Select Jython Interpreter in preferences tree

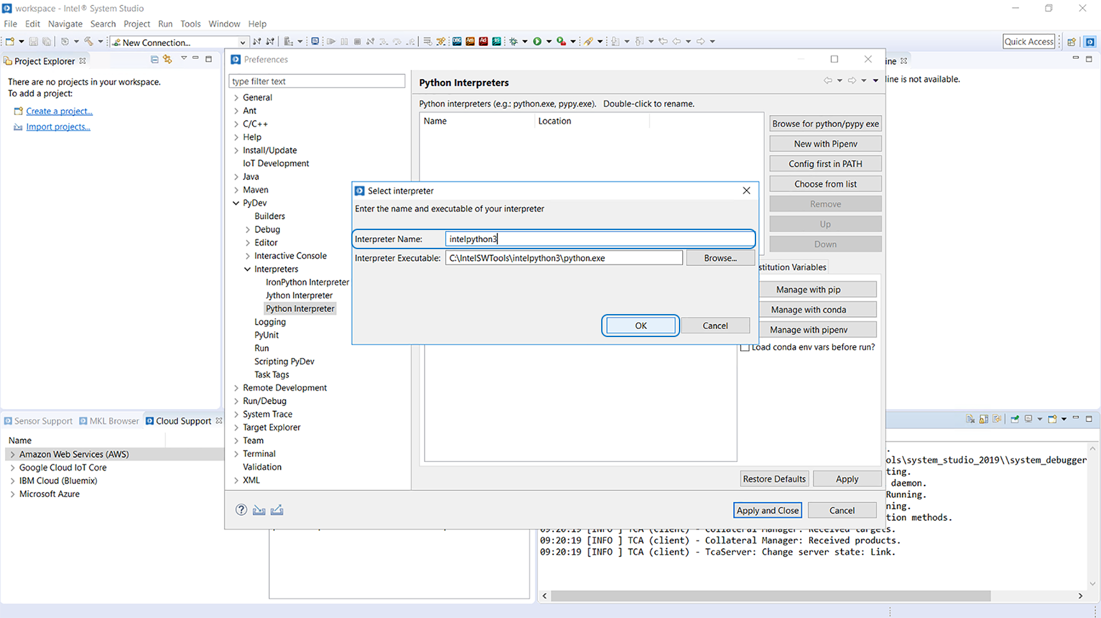(x=299, y=296)
